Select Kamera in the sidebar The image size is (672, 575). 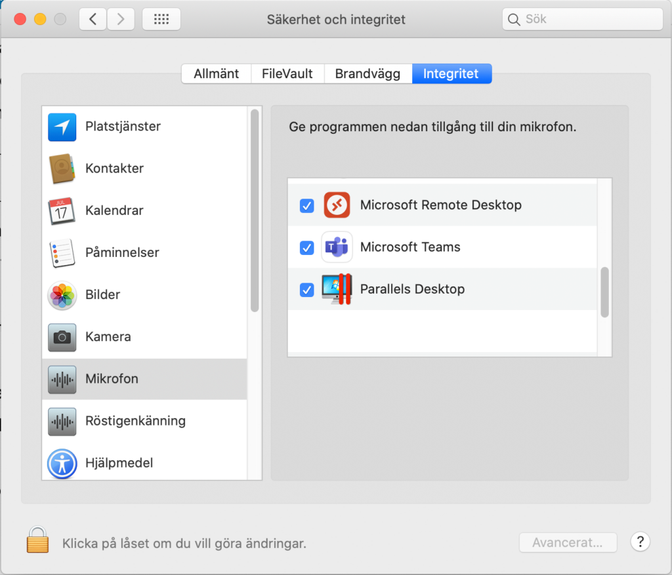click(144, 338)
